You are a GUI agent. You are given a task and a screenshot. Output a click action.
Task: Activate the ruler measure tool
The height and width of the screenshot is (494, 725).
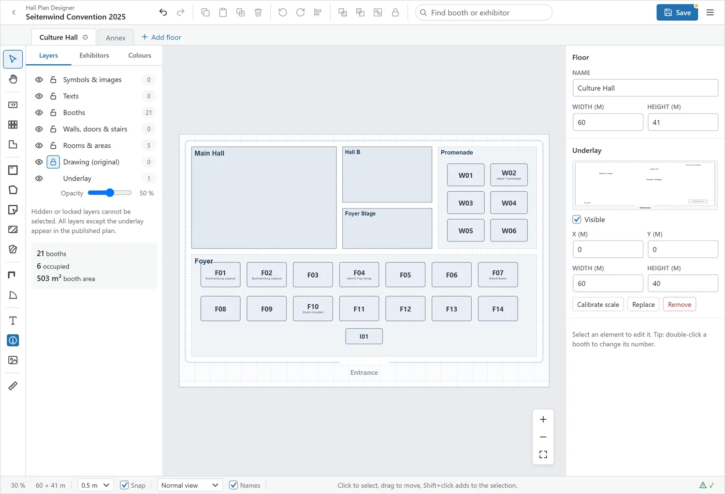pyautogui.click(x=13, y=386)
